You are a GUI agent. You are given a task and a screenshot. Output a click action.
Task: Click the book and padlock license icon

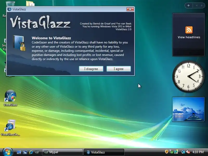coord(19,43)
